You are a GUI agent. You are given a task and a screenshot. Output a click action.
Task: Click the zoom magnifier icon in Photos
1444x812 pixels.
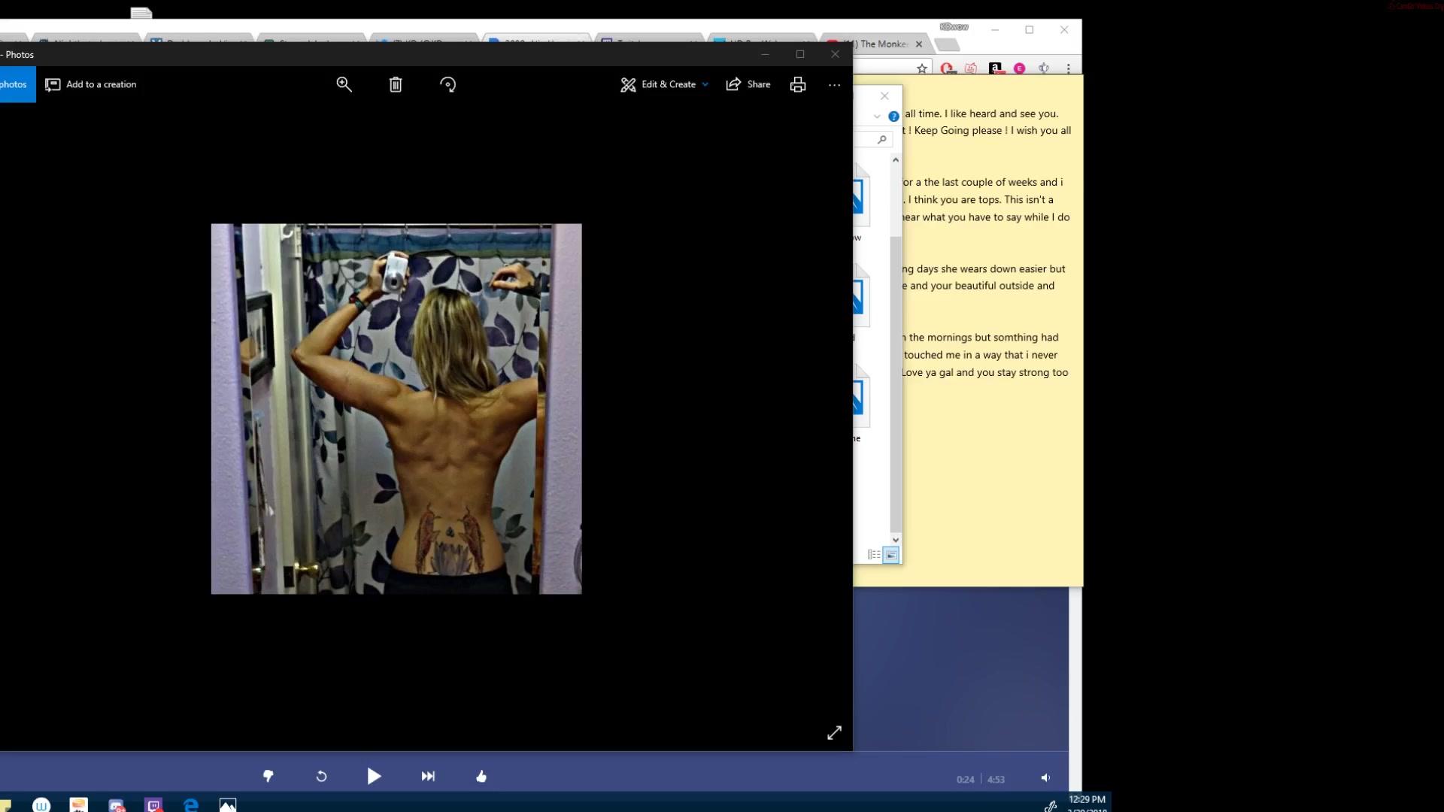[344, 84]
